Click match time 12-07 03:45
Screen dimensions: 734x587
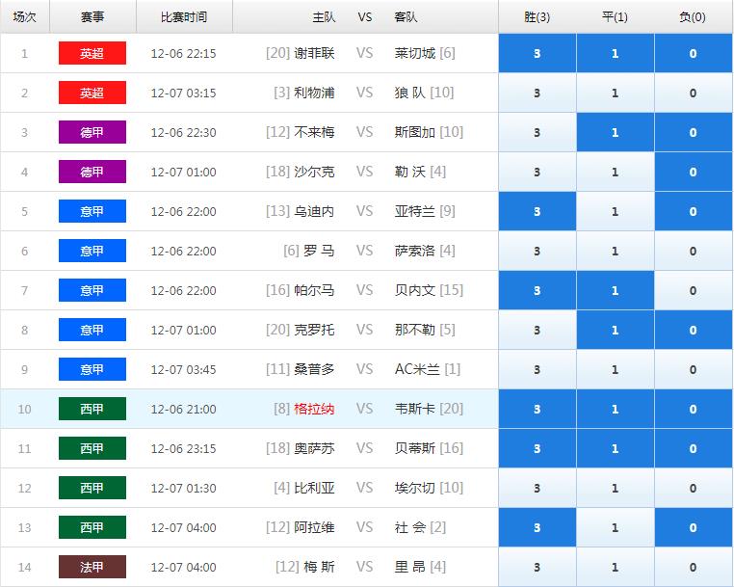(x=183, y=369)
